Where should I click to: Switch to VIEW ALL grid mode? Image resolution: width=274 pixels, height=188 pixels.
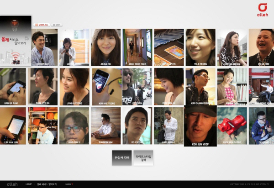tap(42, 25)
